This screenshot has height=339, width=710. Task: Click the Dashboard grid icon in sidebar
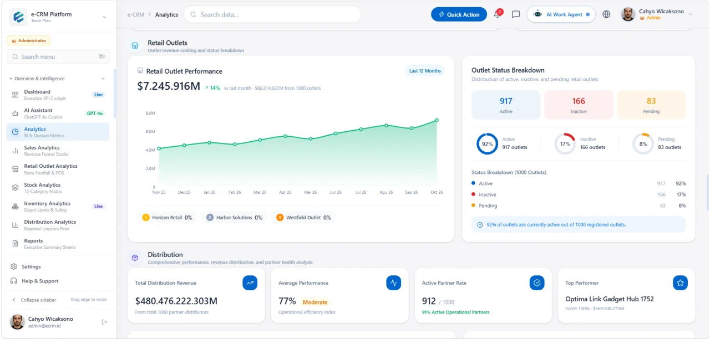click(x=15, y=95)
